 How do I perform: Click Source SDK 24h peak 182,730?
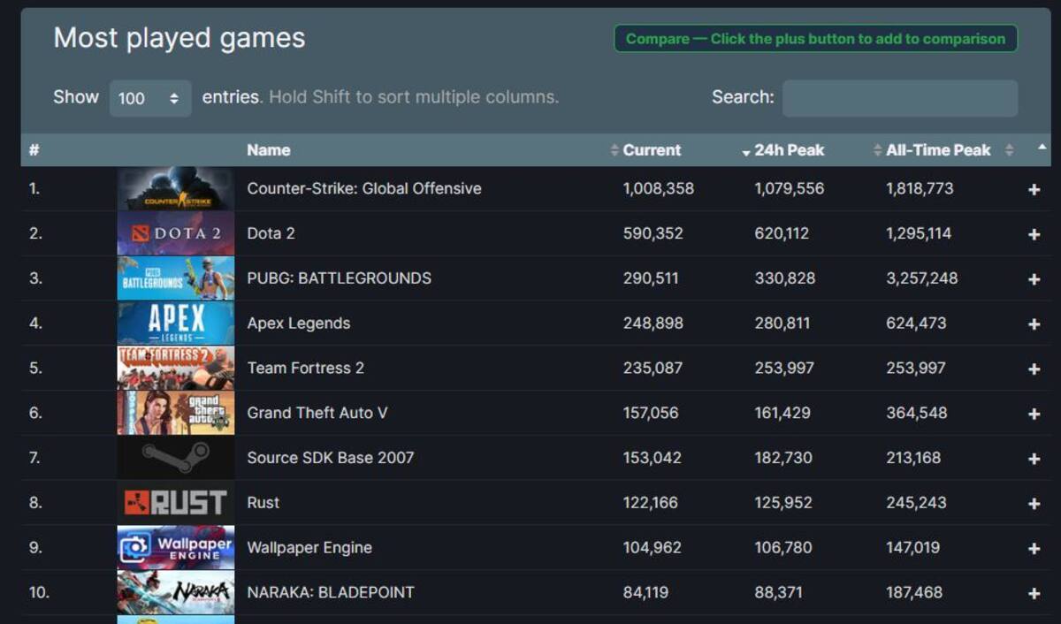783,458
